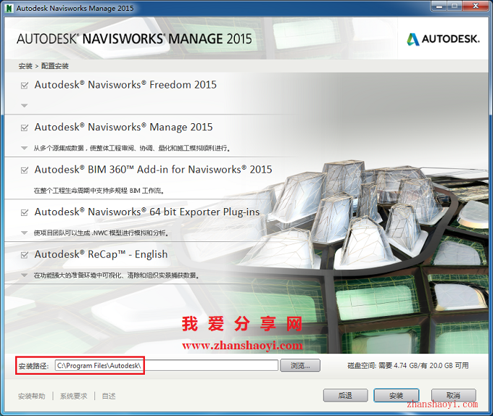
Task: Click the 后退 back button
Action: [x=345, y=395]
